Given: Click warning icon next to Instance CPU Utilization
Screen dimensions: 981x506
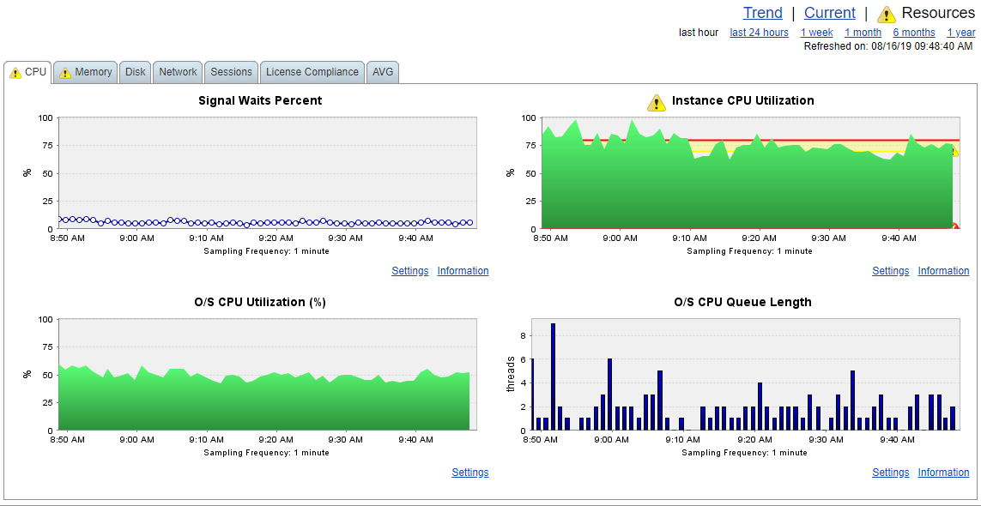Looking at the screenshot, I should click(x=657, y=103).
